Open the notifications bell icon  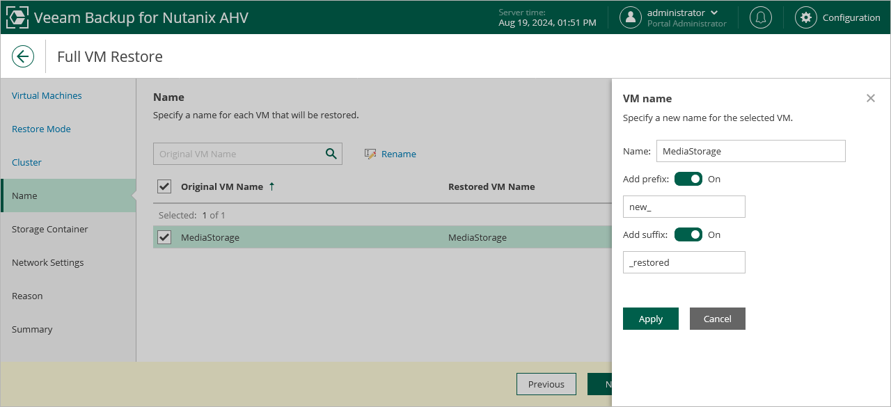[x=761, y=17]
